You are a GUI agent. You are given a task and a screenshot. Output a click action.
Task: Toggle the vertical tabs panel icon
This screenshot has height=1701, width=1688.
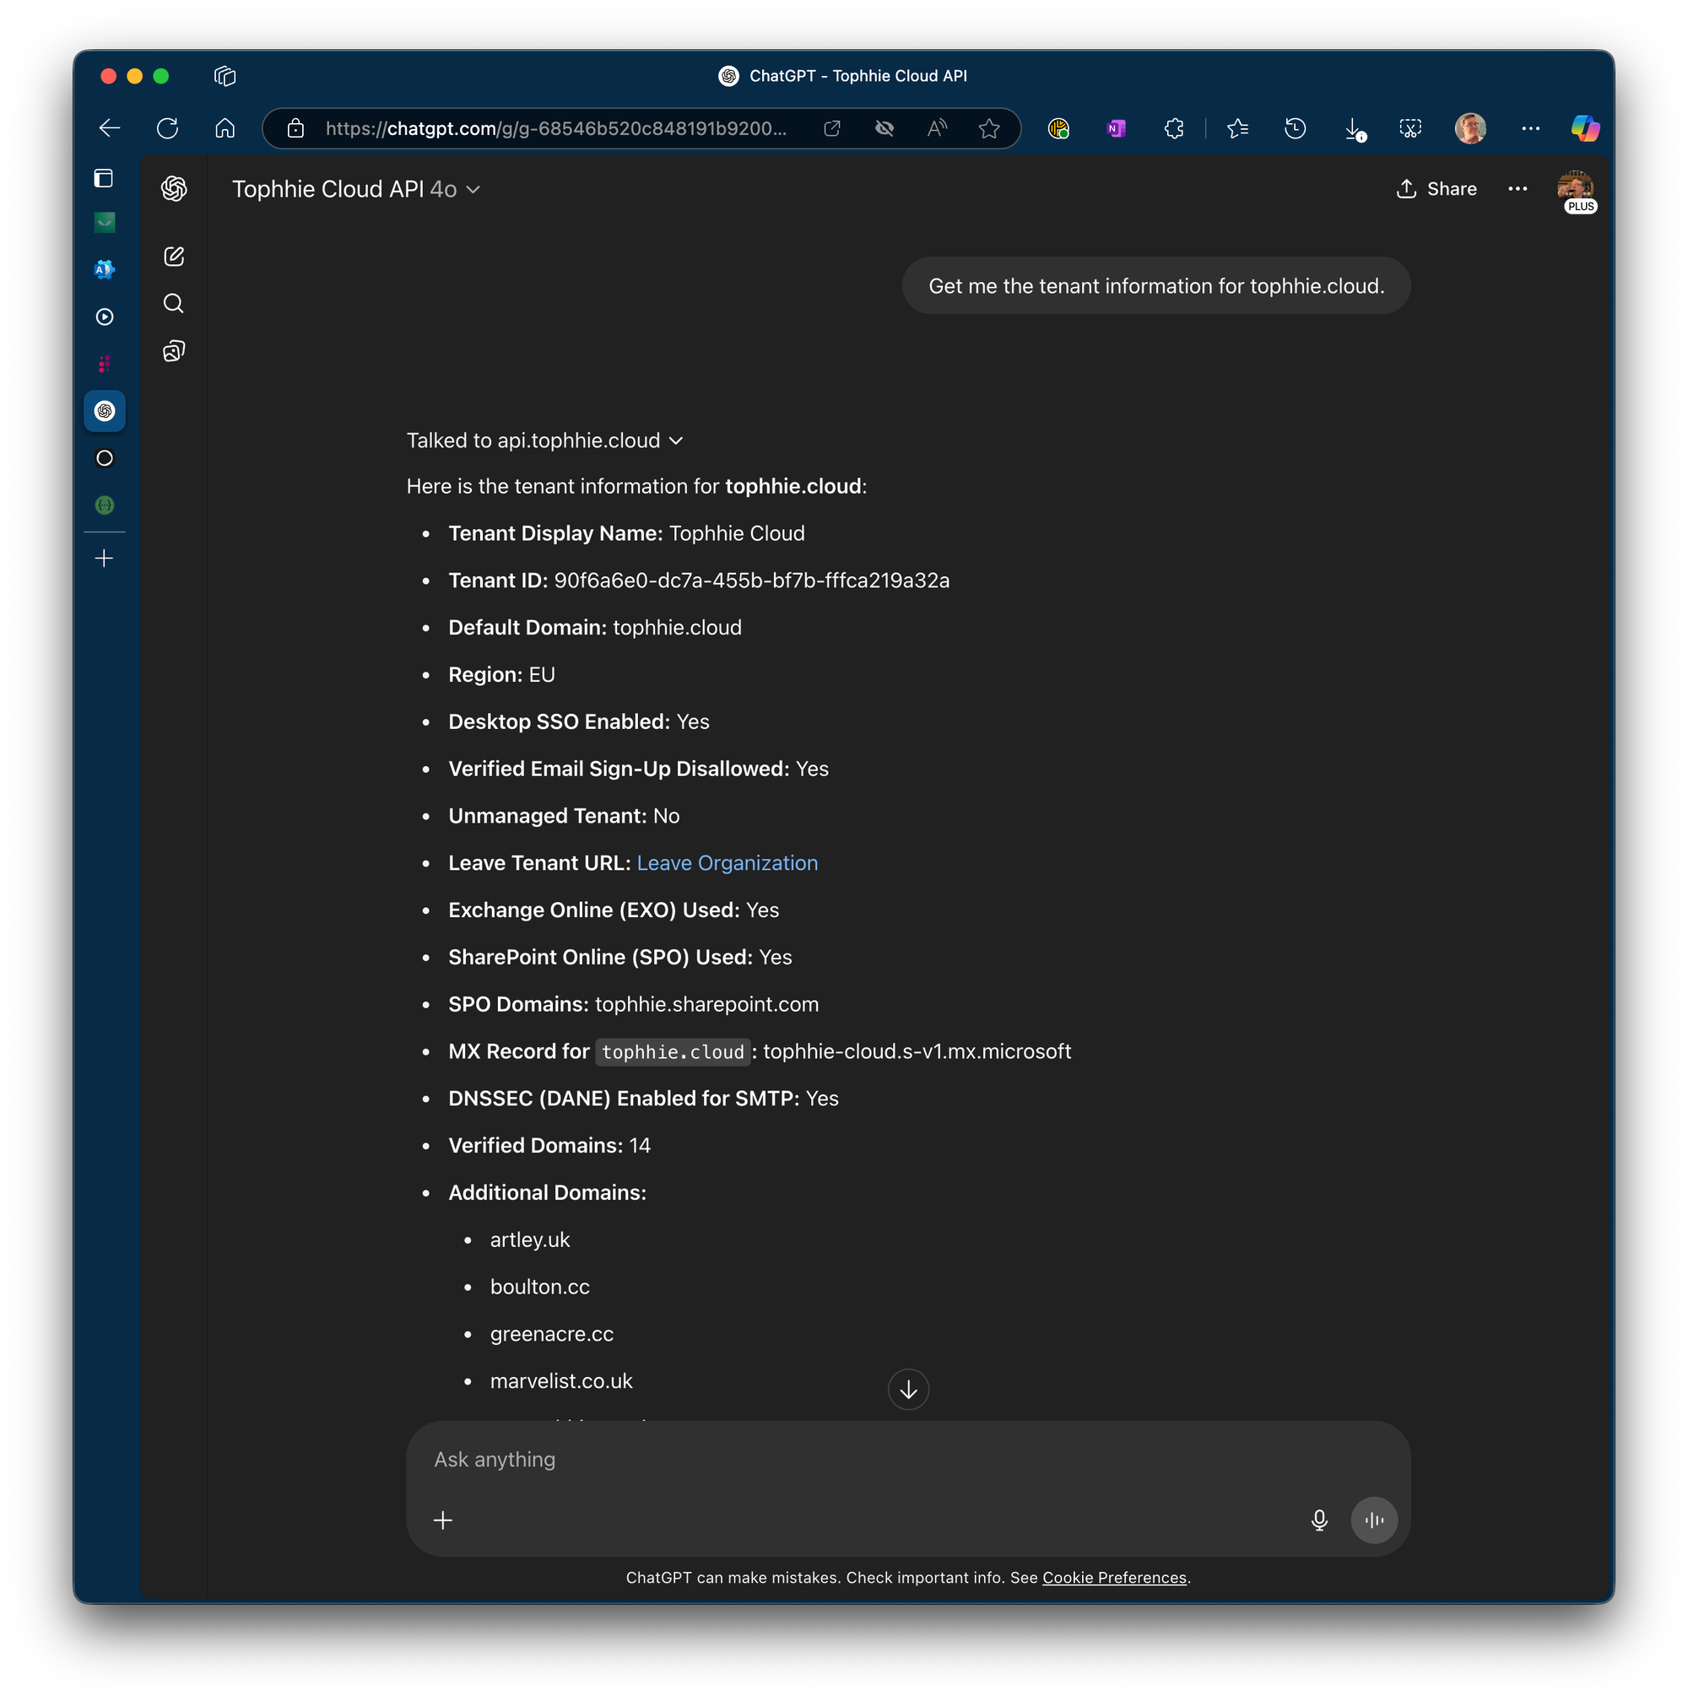point(104,179)
